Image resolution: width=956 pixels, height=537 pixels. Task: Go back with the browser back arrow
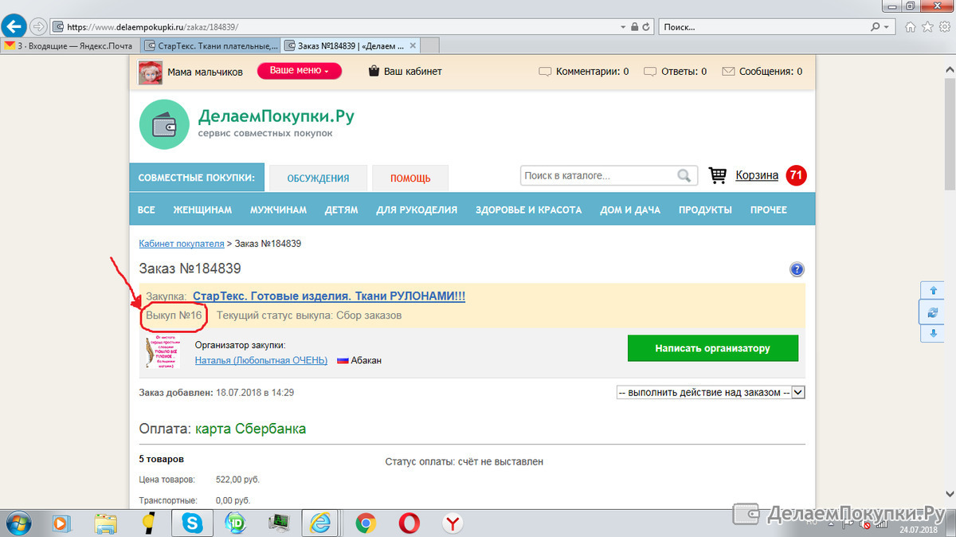14,26
